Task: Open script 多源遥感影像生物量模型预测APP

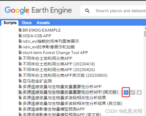Action: tap(54, 109)
